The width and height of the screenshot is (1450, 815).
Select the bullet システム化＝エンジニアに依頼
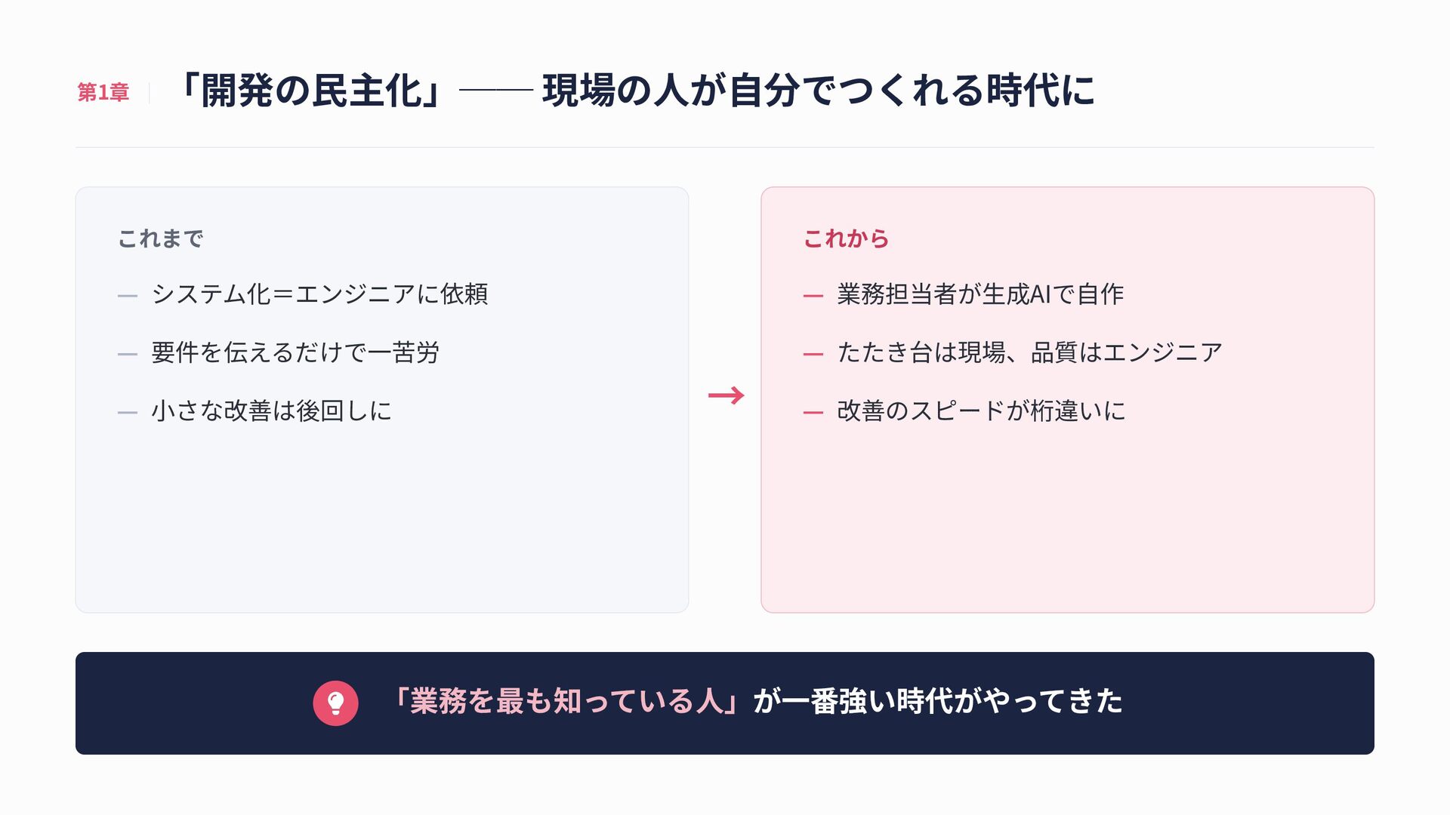coord(319,294)
